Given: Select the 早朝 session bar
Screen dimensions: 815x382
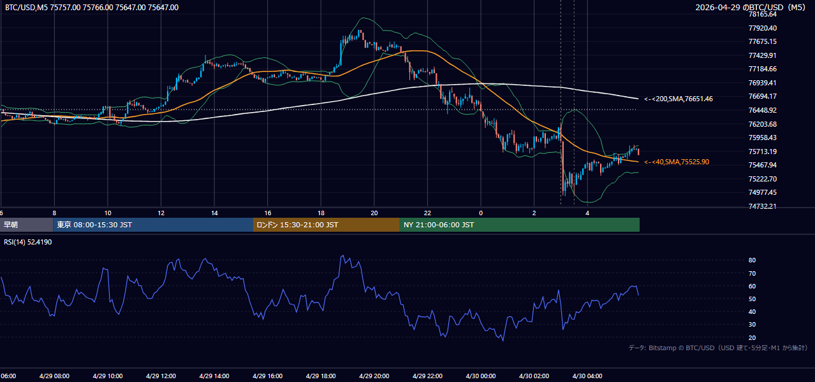Looking at the screenshot, I should click(x=27, y=225).
